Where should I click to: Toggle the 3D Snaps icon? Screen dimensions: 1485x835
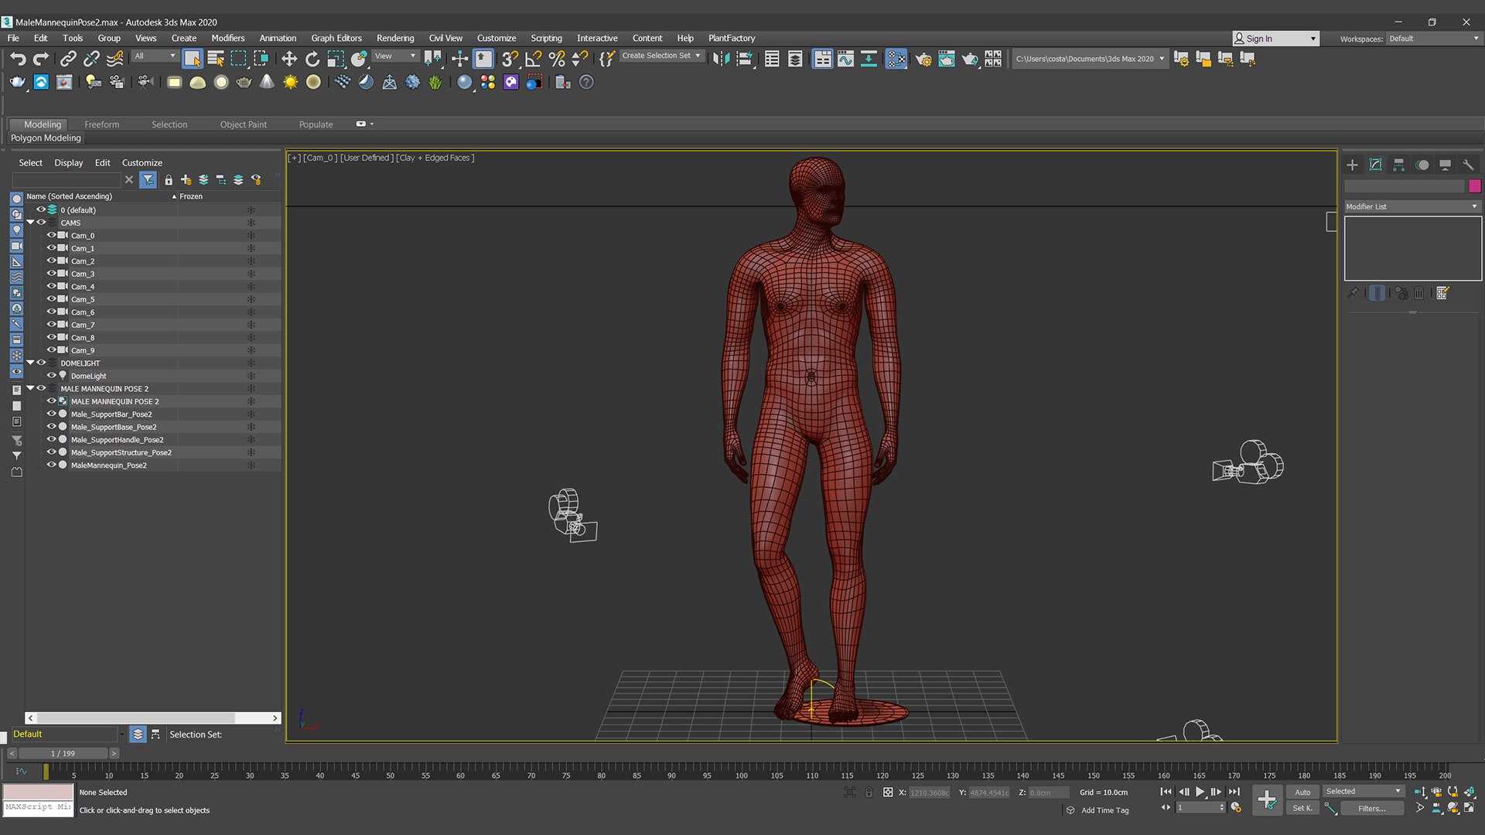(x=509, y=59)
